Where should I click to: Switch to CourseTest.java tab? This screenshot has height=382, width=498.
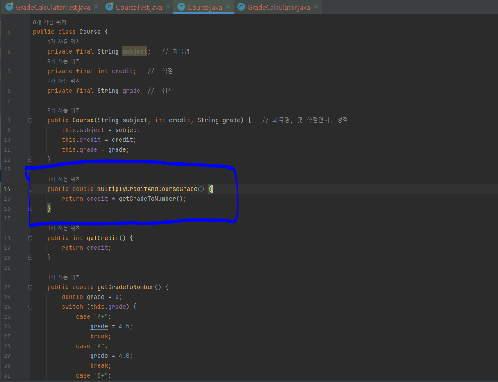pyautogui.click(x=139, y=7)
